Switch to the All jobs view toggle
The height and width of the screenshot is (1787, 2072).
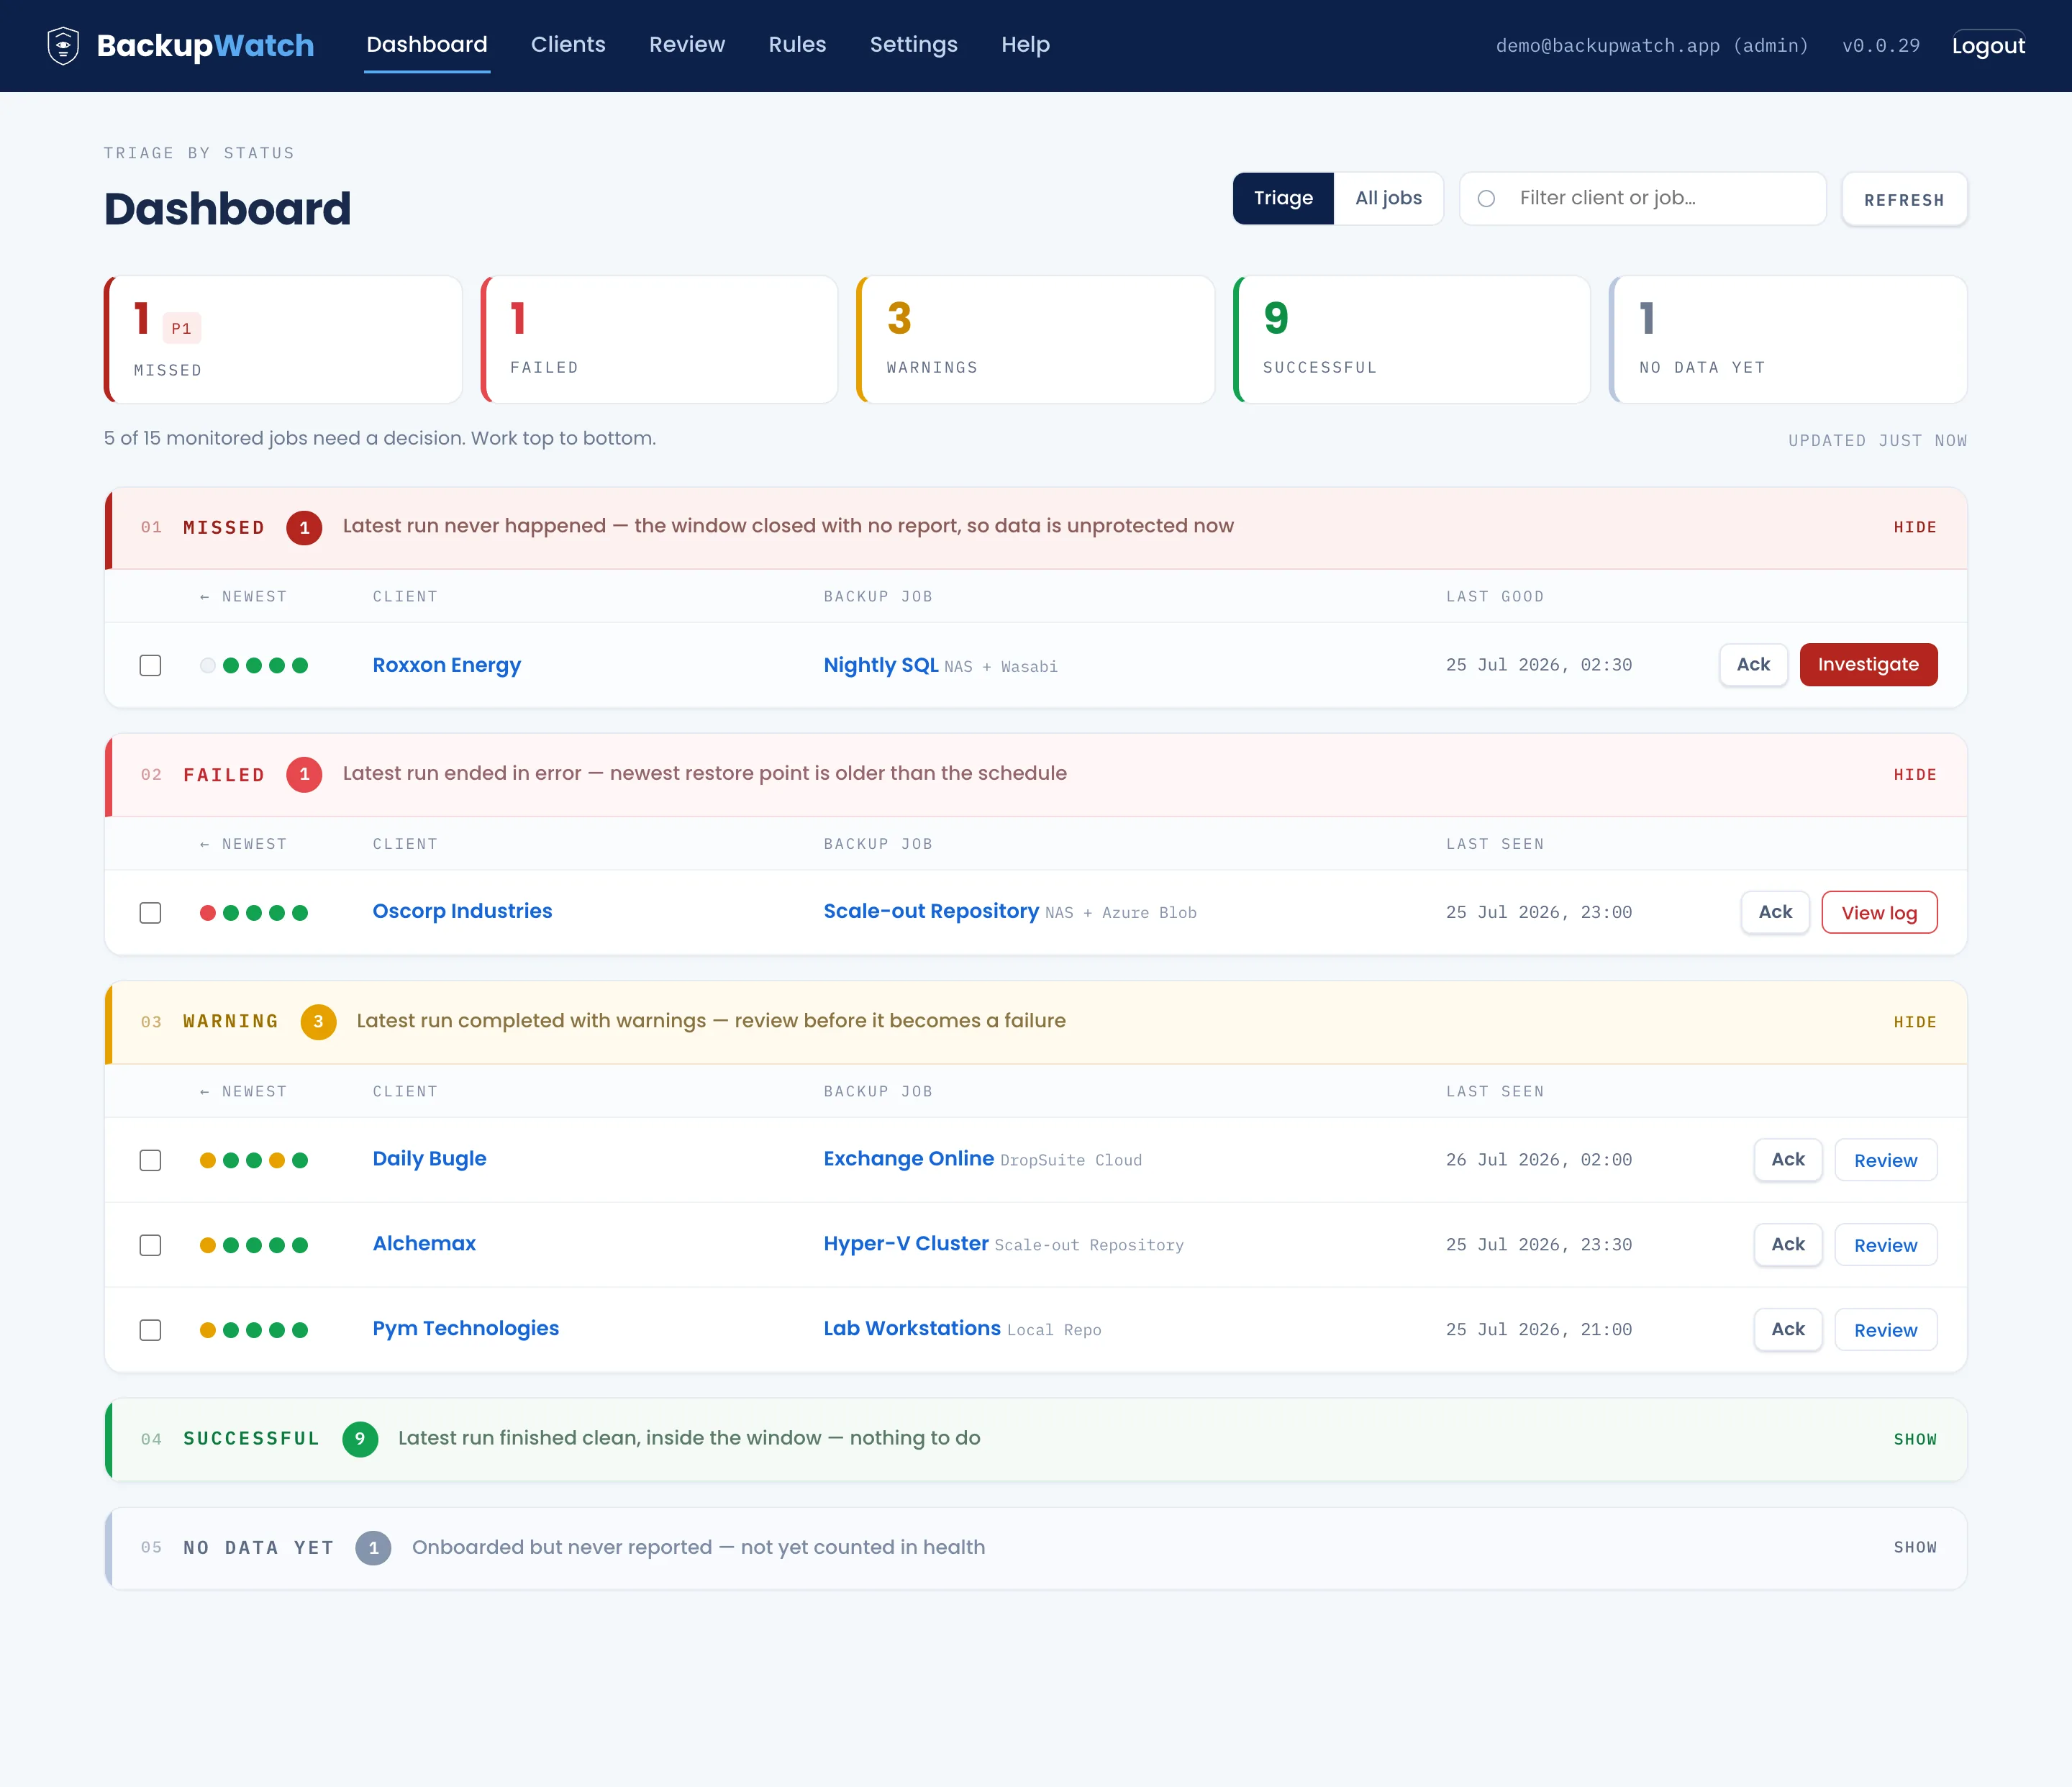[x=1388, y=198]
